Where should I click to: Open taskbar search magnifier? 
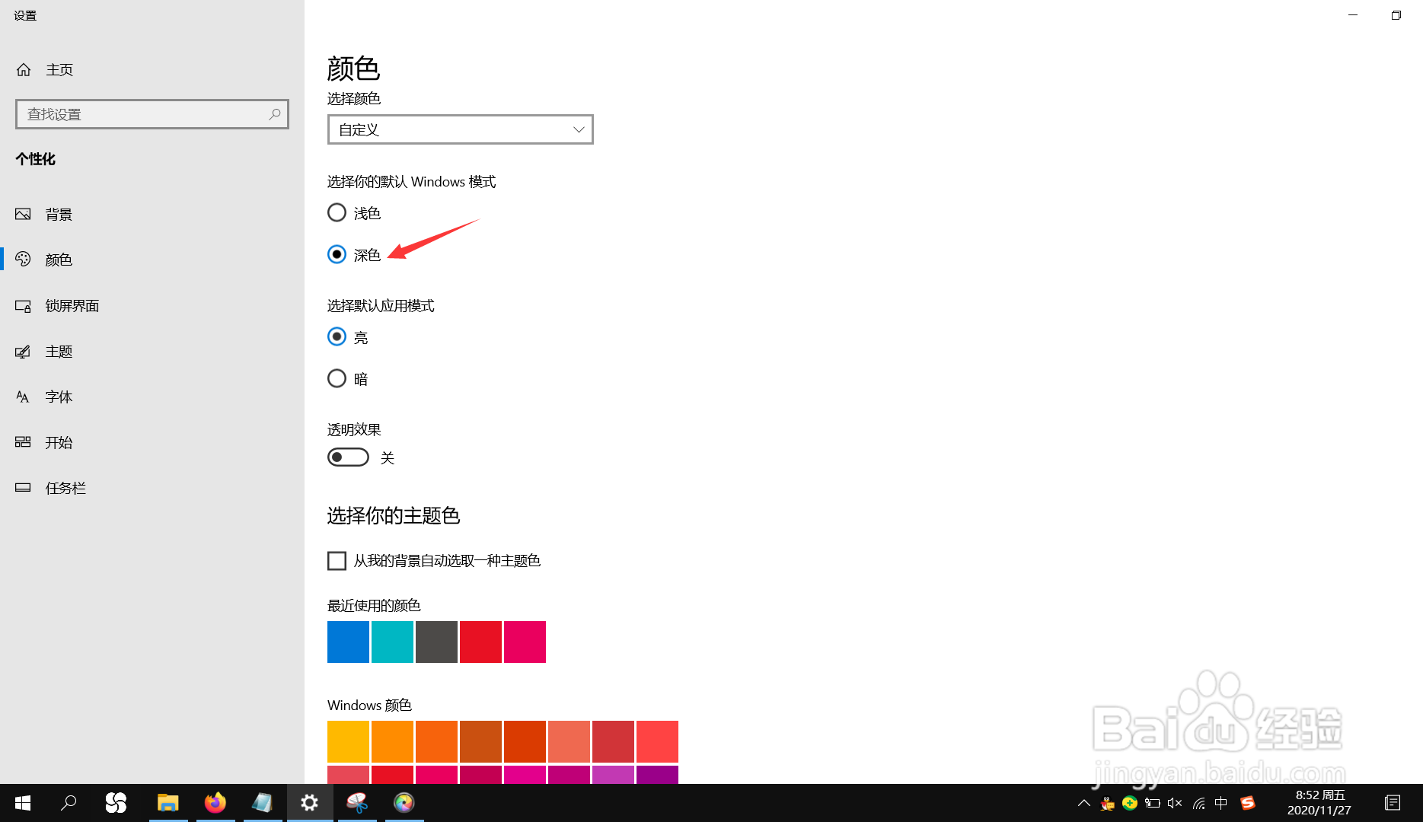[x=69, y=803]
